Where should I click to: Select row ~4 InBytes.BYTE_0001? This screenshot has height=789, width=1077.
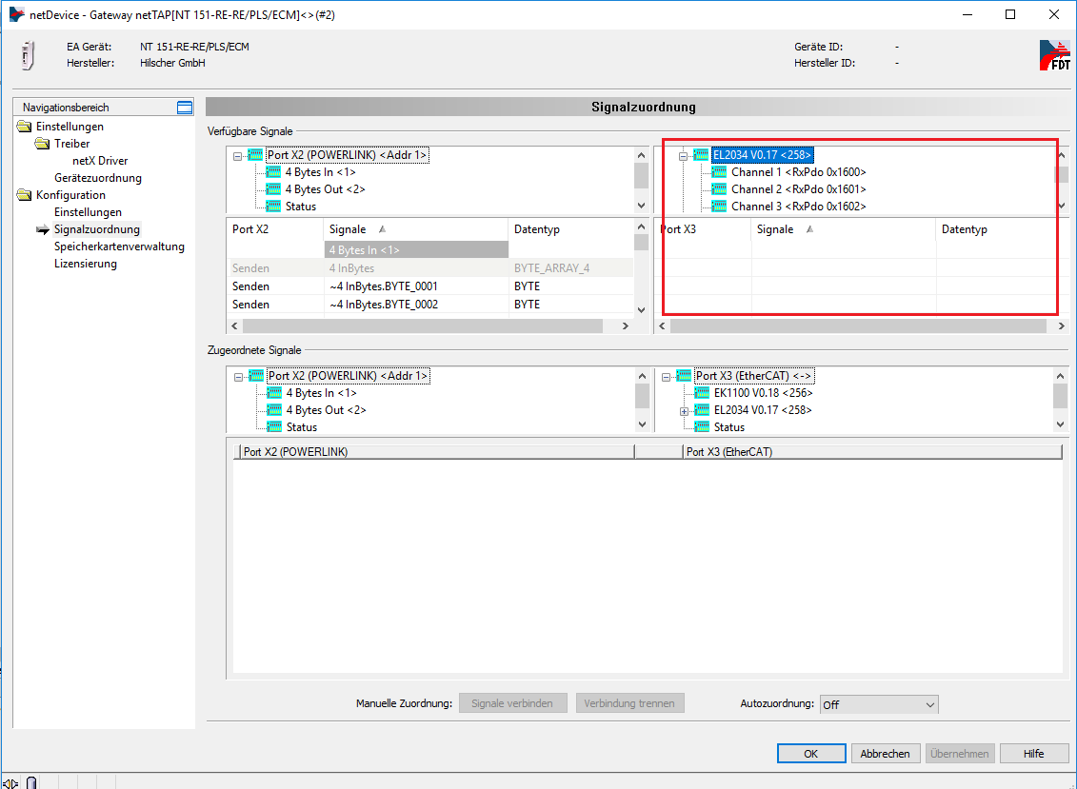(x=430, y=286)
